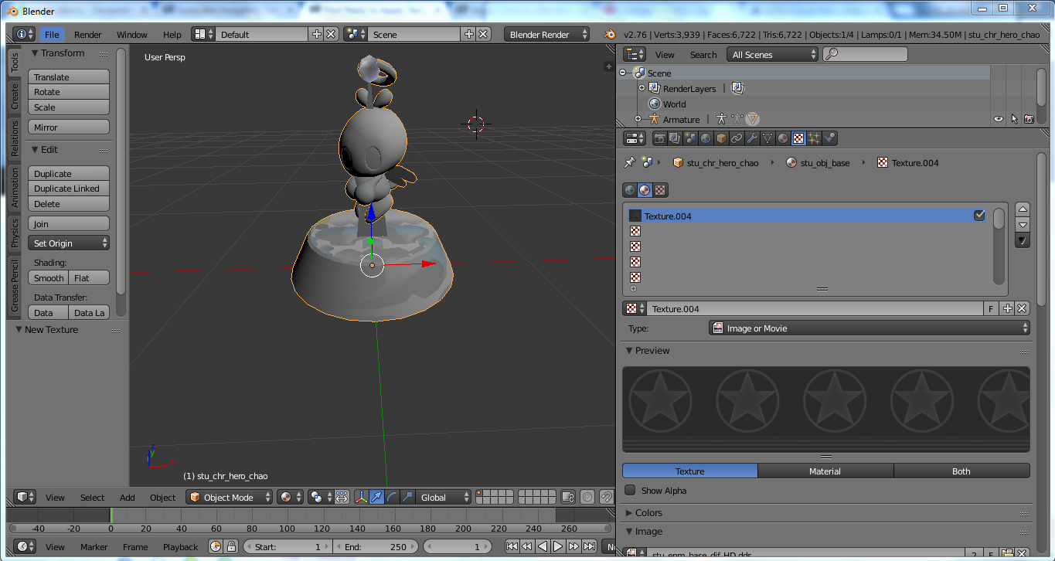Toggle Armature selectability cursor icon
Viewport: 1055px width, 561px height.
(x=1014, y=119)
